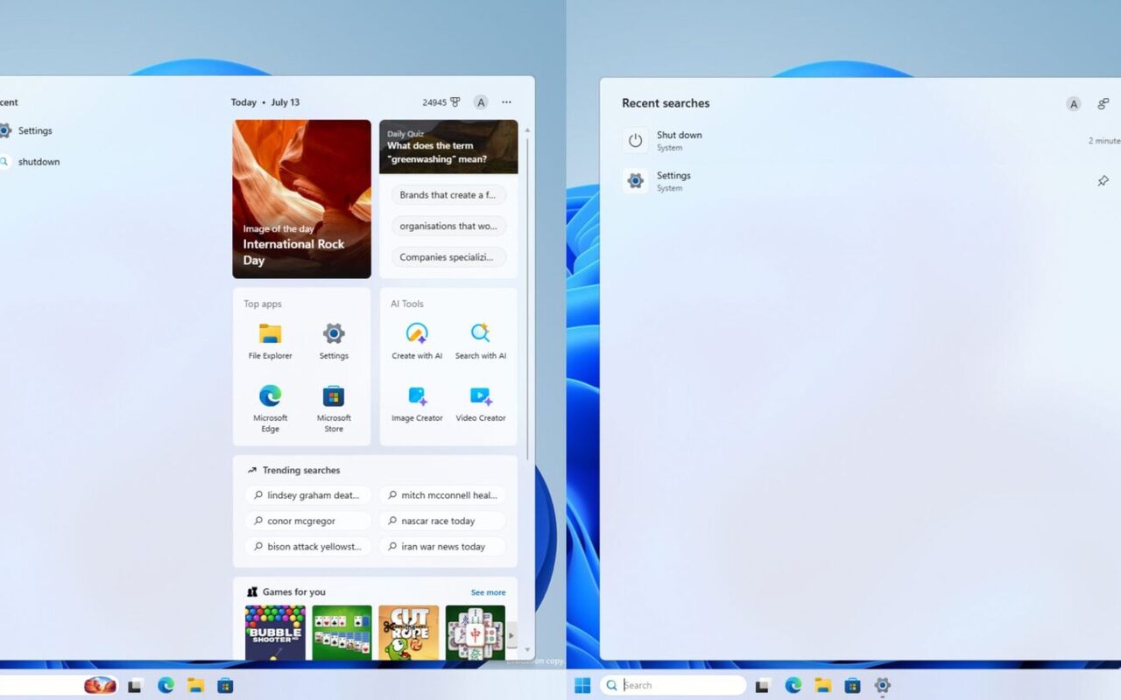Image resolution: width=1121 pixels, height=700 pixels.
Task: Open Microsoft Store from Top apps
Action: point(334,409)
